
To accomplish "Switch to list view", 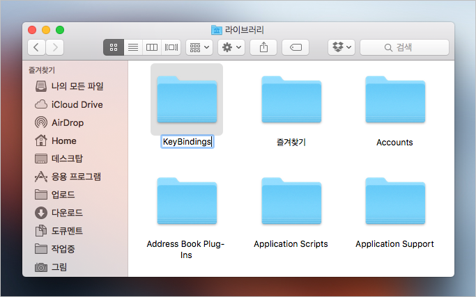I will tap(133, 47).
